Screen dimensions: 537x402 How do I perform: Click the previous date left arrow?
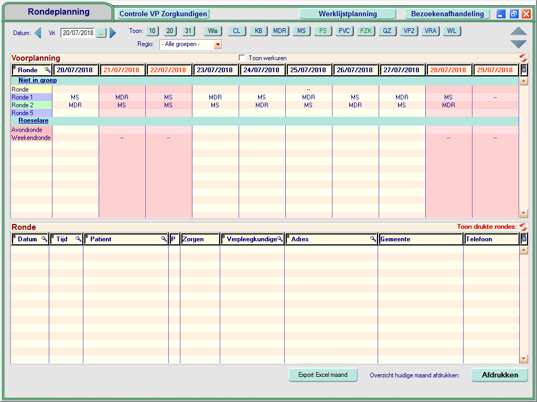tap(38, 33)
